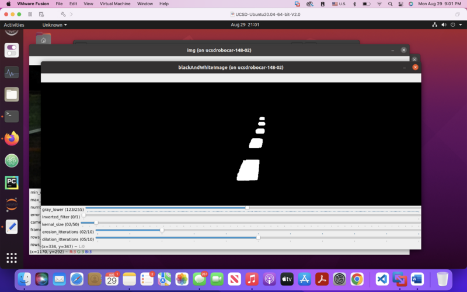The height and width of the screenshot is (292, 467).
Task: Open the Files manager in Ubuntu dock
Action: [x=12, y=95]
